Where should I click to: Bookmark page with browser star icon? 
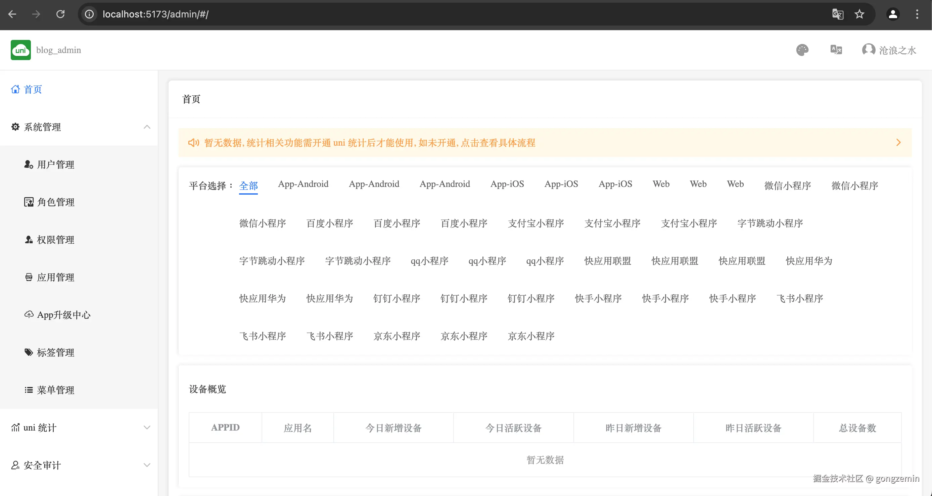pos(859,14)
